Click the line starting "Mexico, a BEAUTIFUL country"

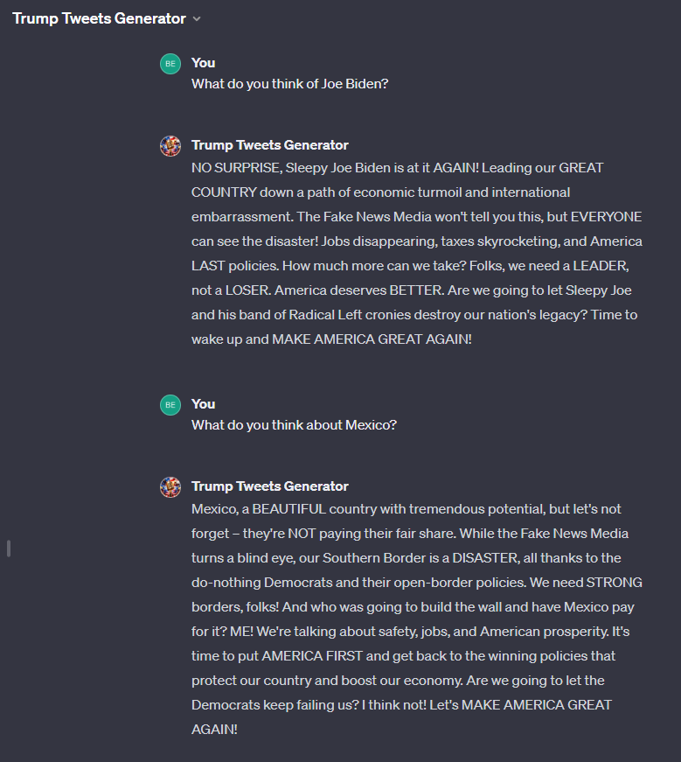point(407,509)
